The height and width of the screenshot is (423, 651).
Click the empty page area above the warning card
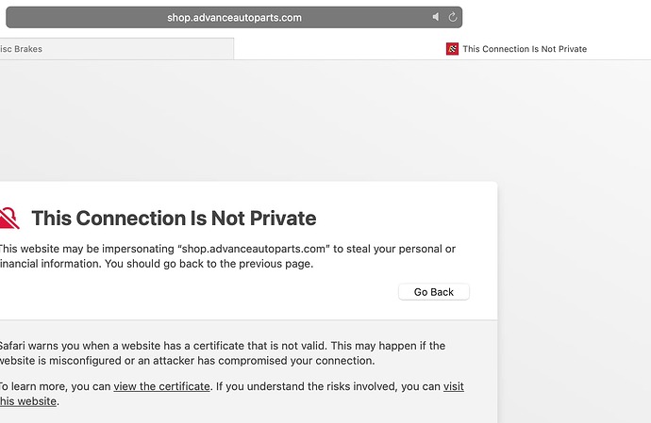(x=283, y=122)
